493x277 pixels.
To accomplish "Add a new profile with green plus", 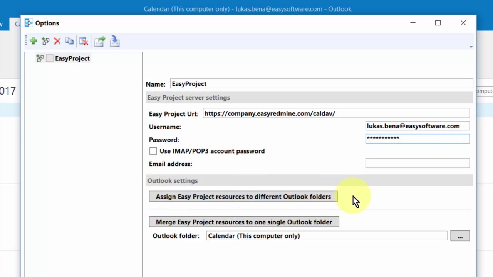I will [x=33, y=41].
